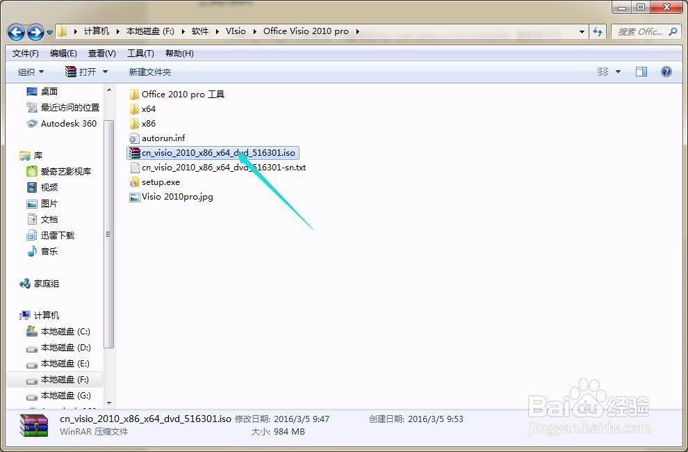Go to 软件 folder in breadcrumb
This screenshot has height=452, width=688.
[x=200, y=31]
